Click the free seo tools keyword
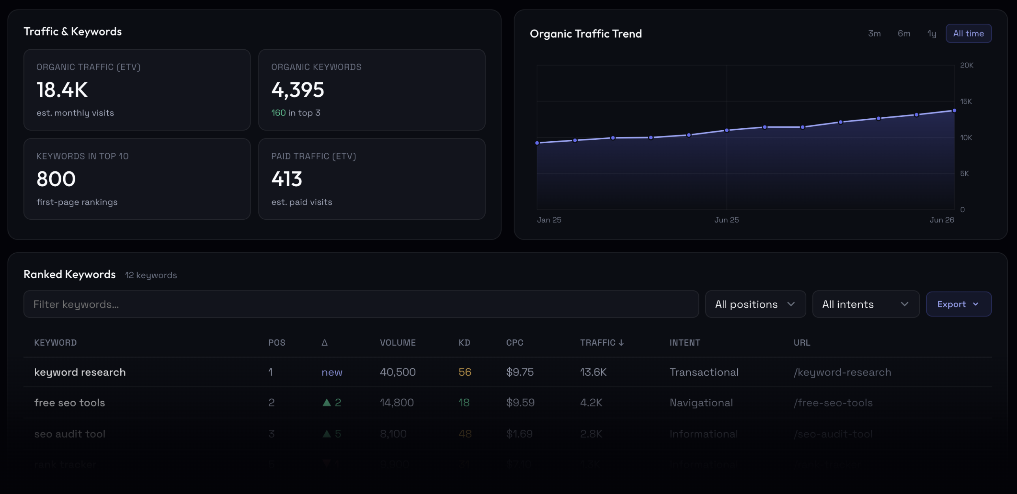The image size is (1017, 494). tap(69, 402)
